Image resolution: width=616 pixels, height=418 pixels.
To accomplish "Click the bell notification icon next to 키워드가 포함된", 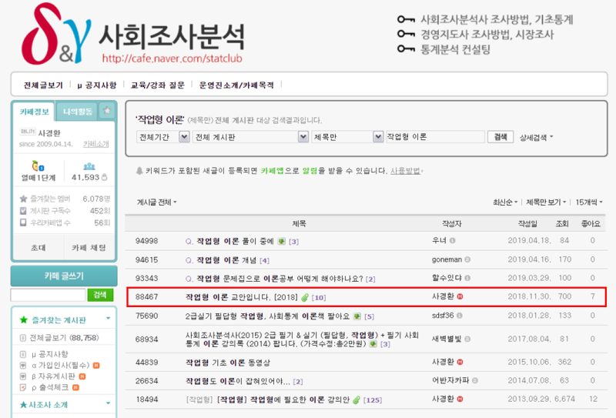I will (139, 171).
